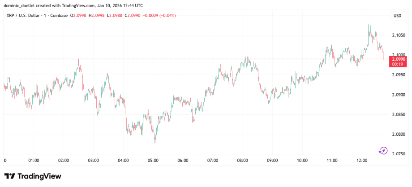Click the TradingView.com text in header
The image size is (412, 187).
pos(79,5)
